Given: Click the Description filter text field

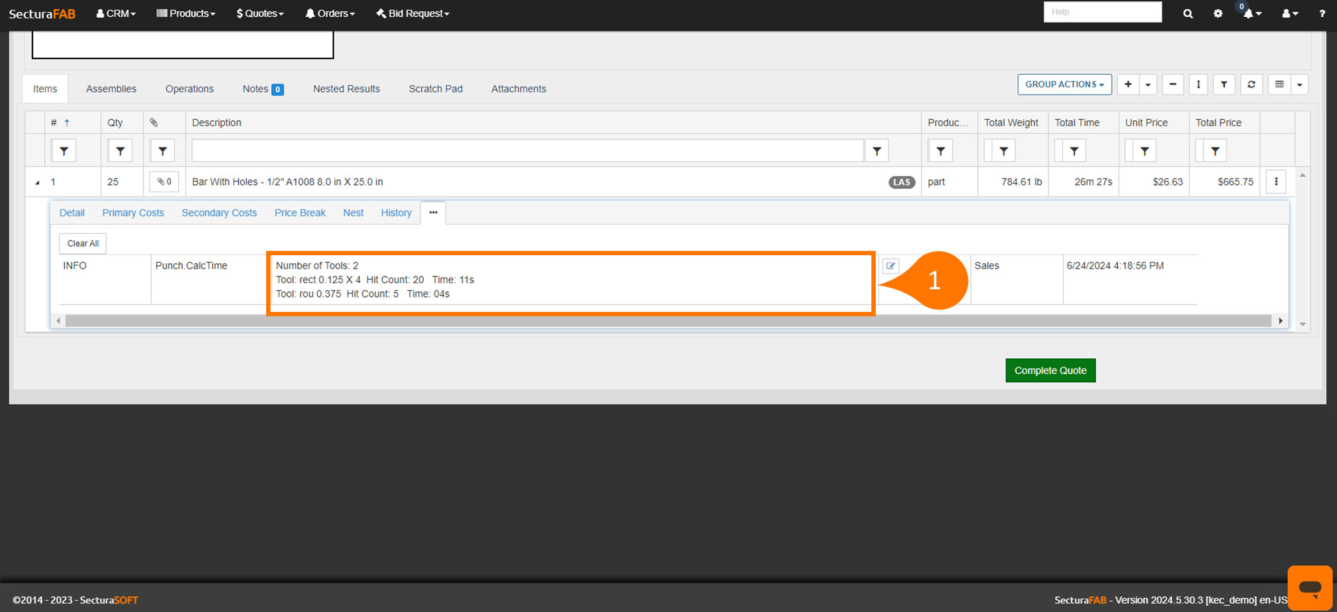Looking at the screenshot, I should [x=527, y=151].
